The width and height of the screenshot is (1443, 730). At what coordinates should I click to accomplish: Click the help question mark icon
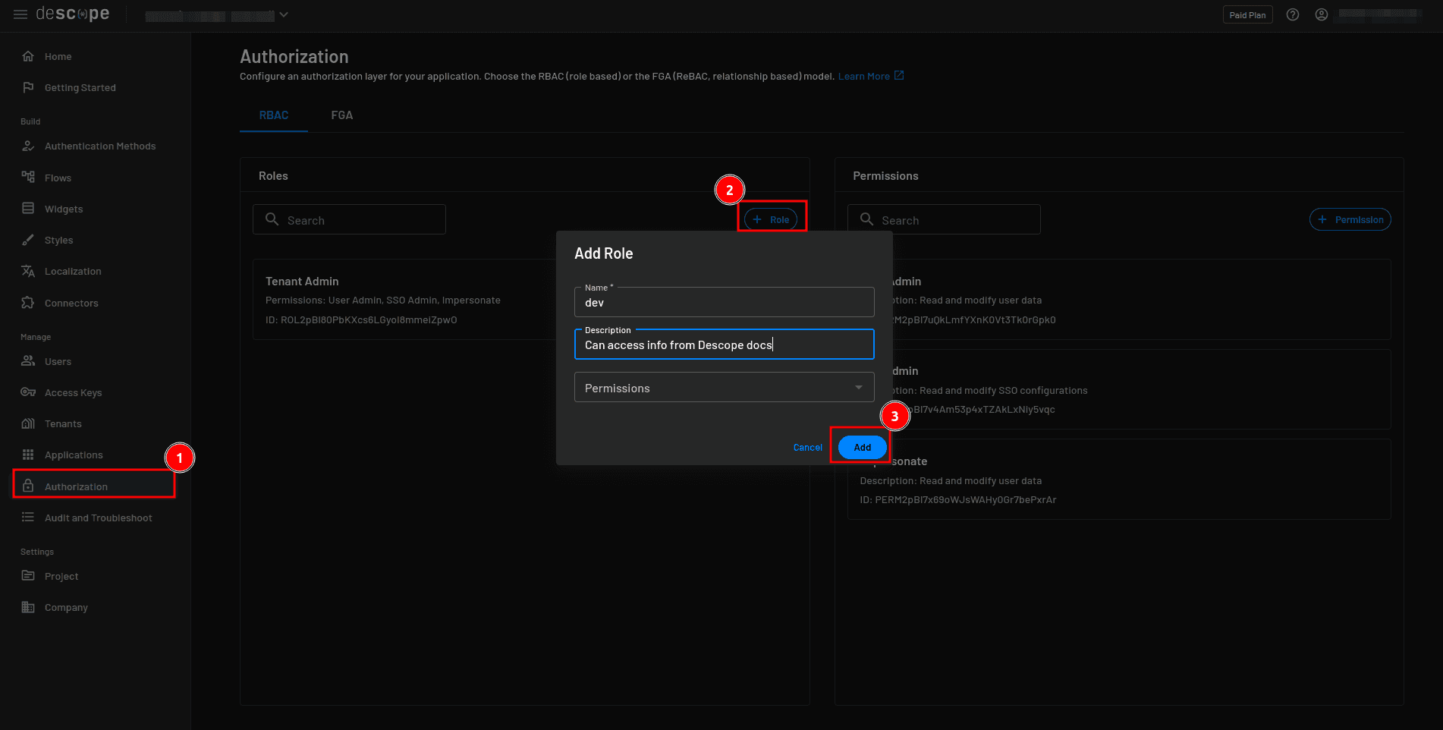point(1293,14)
